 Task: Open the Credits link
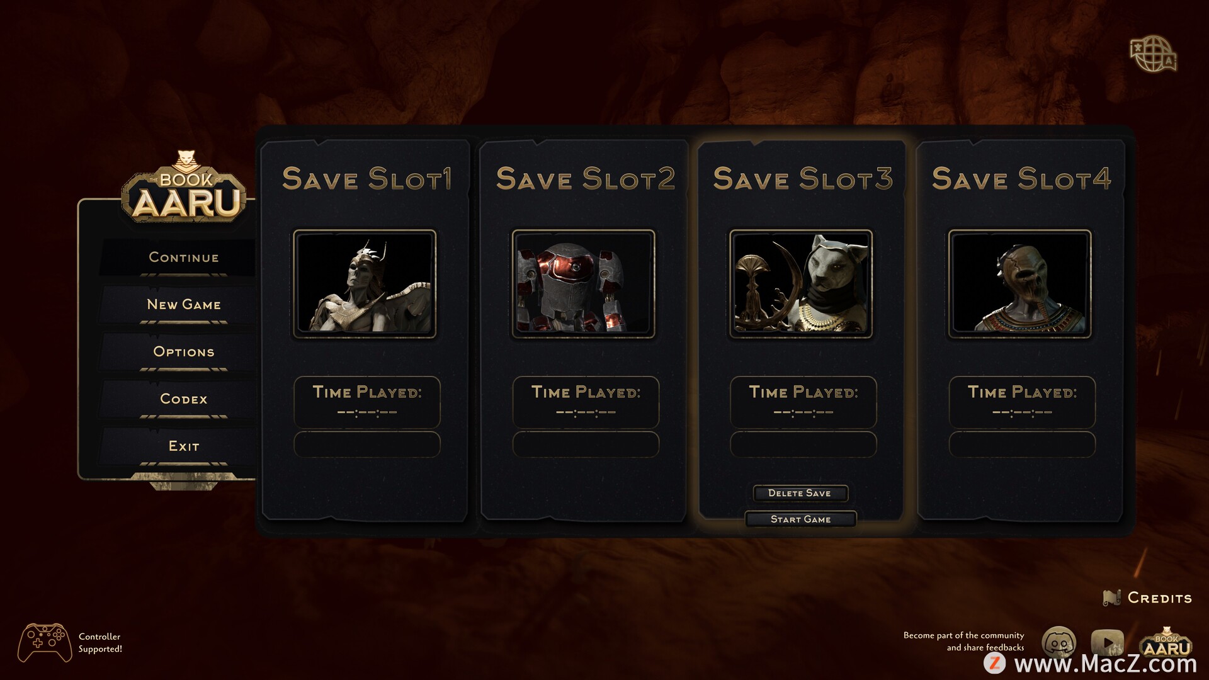[x=1159, y=598]
